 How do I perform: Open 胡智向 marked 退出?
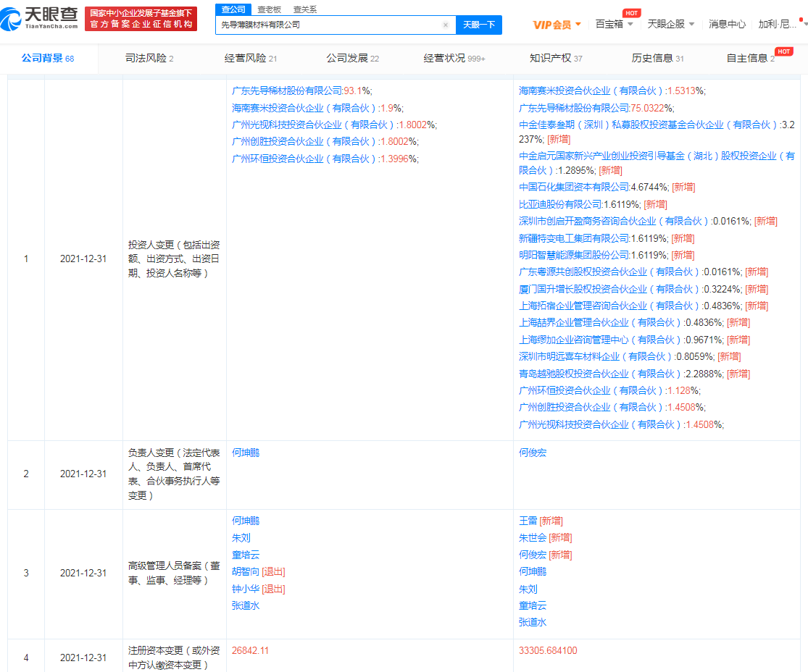[x=246, y=571]
